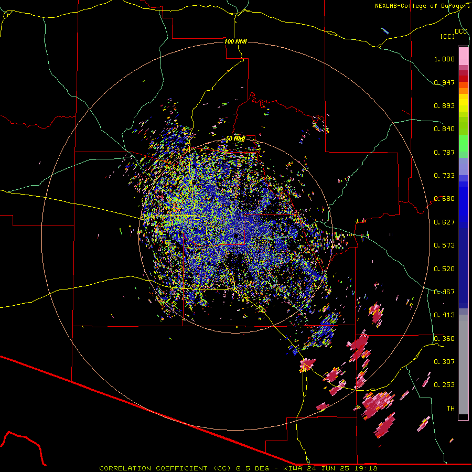Select the 0.733 scale value
This screenshot has width=472, height=472.
(444, 175)
